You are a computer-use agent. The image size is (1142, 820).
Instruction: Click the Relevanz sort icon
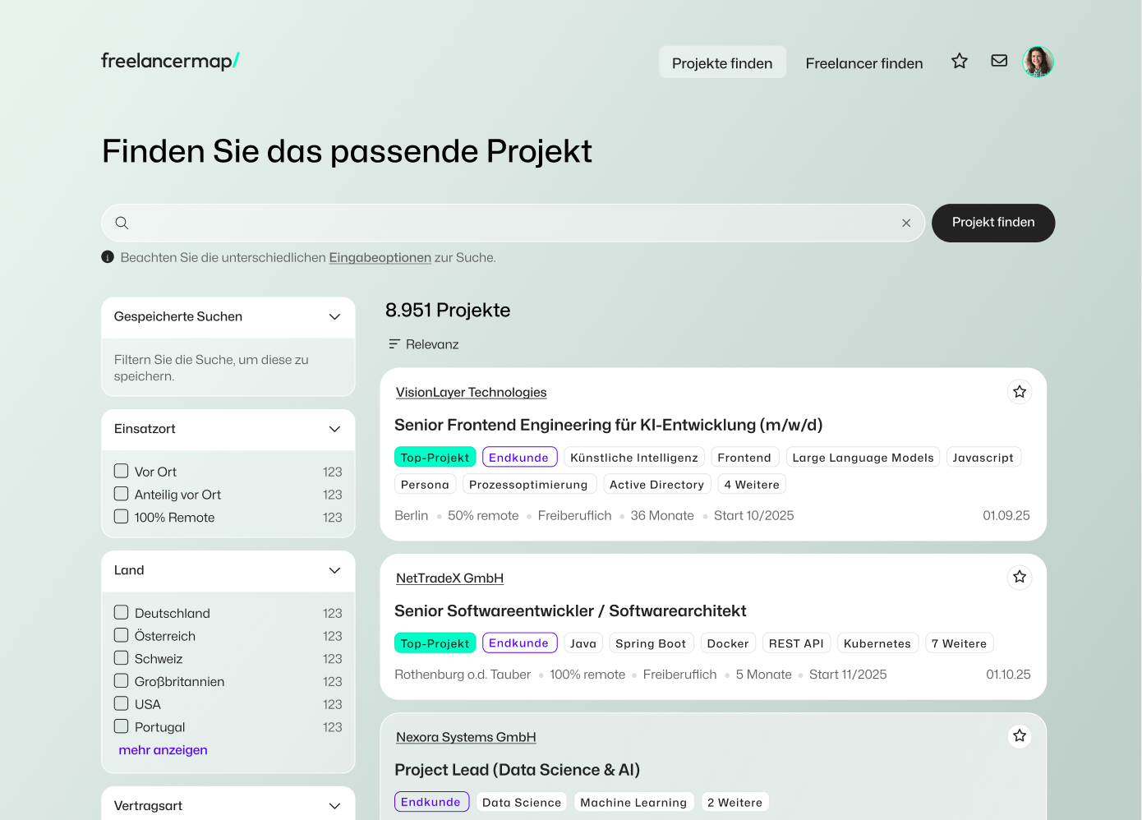[x=394, y=344]
